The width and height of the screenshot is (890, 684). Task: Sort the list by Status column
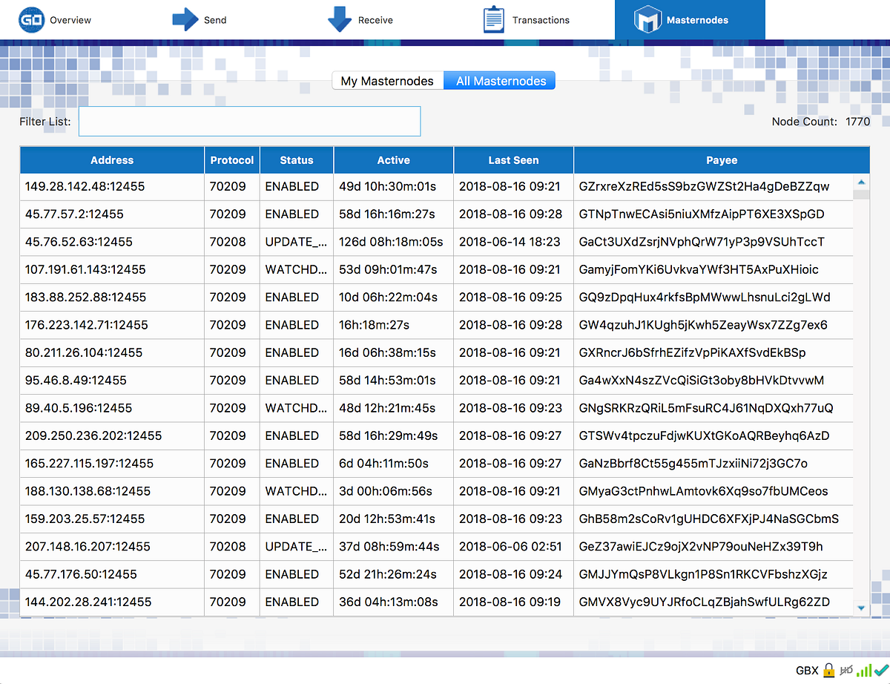click(296, 160)
